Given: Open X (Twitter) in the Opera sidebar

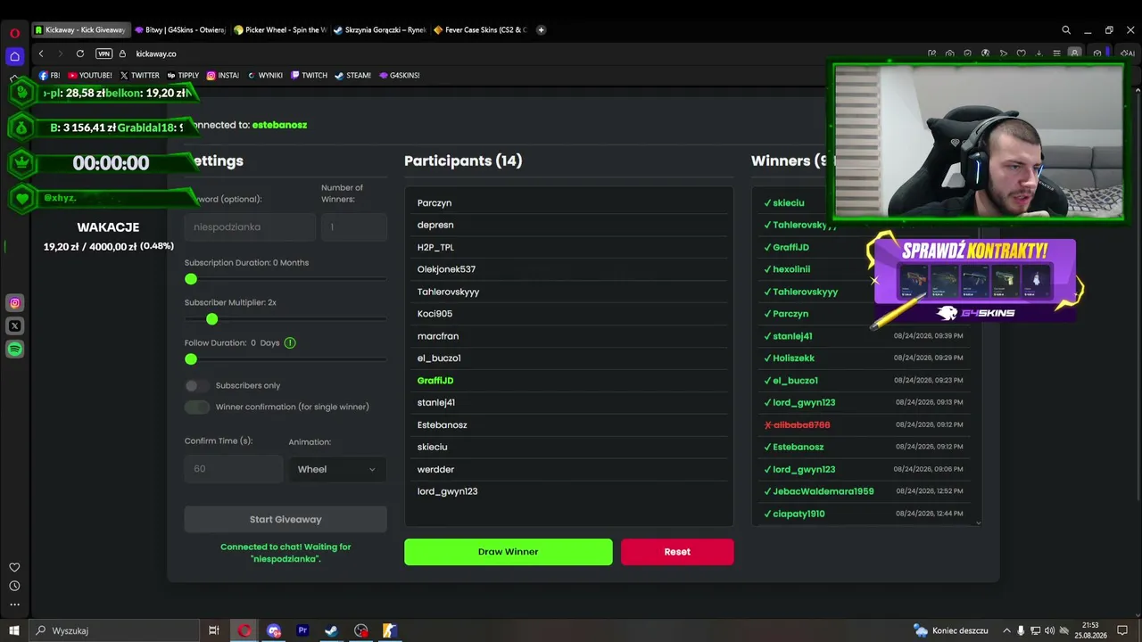Looking at the screenshot, I should click(x=14, y=326).
